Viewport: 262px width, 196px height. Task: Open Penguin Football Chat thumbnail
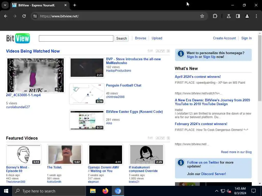pyautogui.click(x=87, y=94)
